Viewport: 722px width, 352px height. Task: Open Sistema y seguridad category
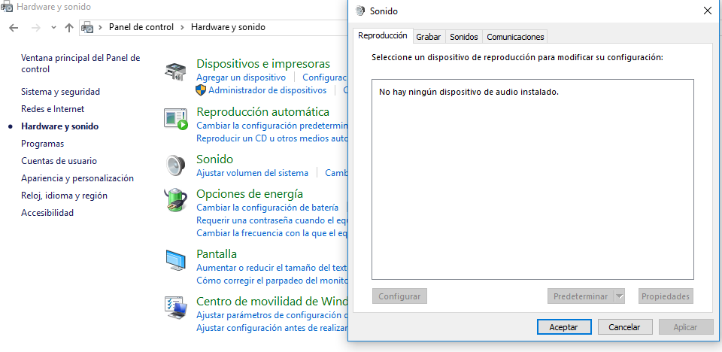60,92
